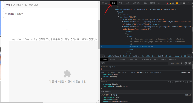Click the td link after 상속 위치
The image size is (193, 103).
(x=110, y=92)
